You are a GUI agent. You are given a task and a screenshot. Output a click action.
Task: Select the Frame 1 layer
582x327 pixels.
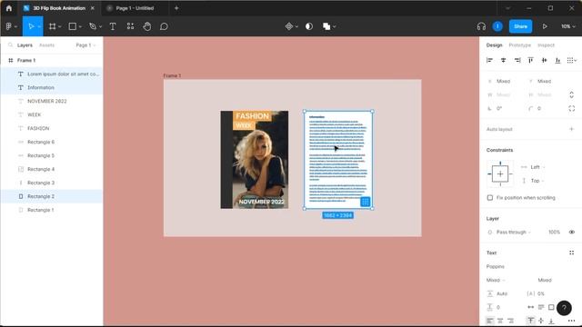point(51,60)
